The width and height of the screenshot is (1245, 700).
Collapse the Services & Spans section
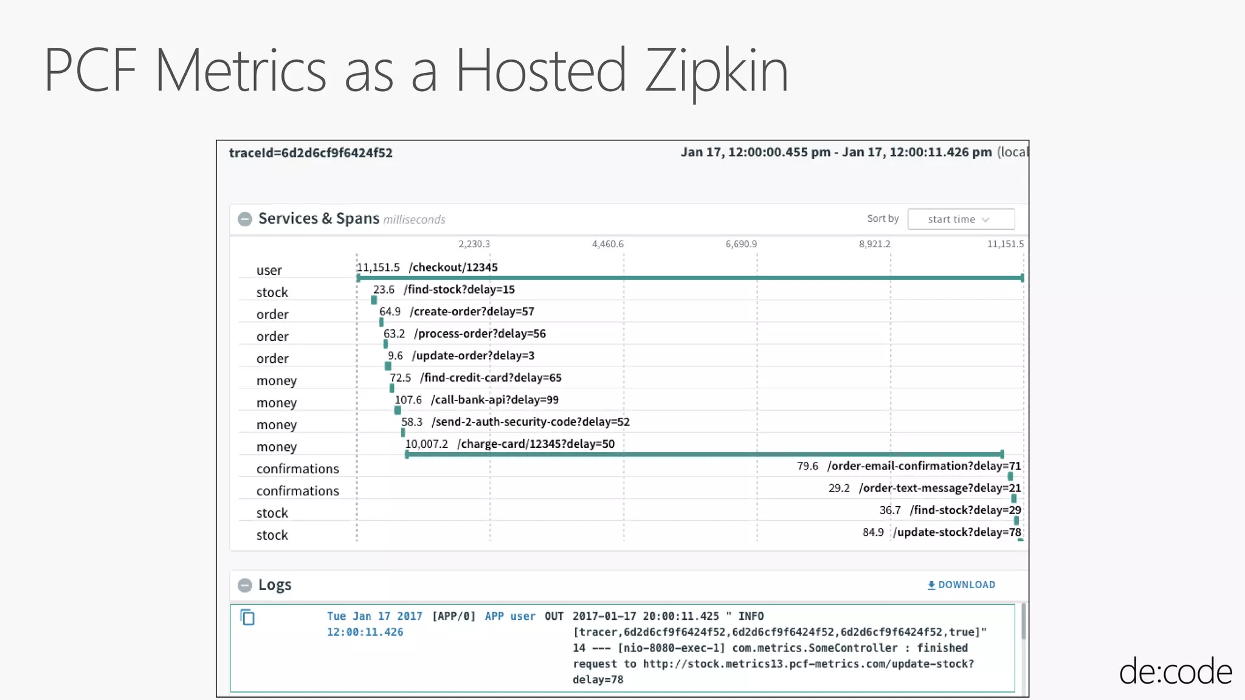(x=245, y=219)
